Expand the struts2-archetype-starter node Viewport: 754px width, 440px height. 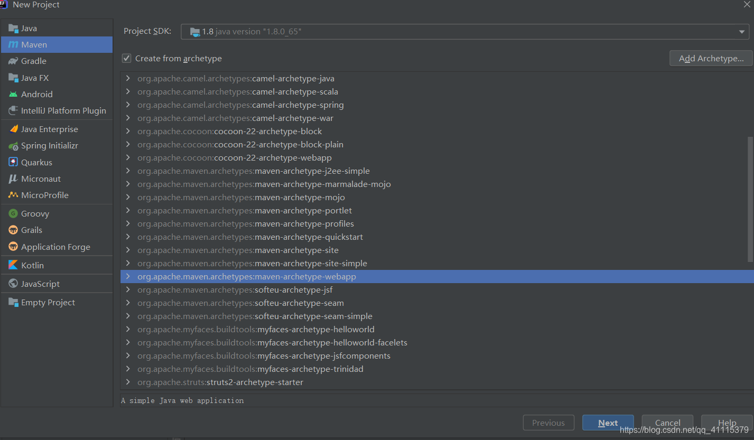pos(128,382)
